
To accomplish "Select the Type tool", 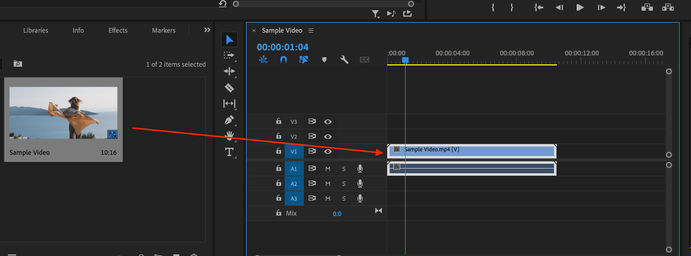I will coord(229,152).
